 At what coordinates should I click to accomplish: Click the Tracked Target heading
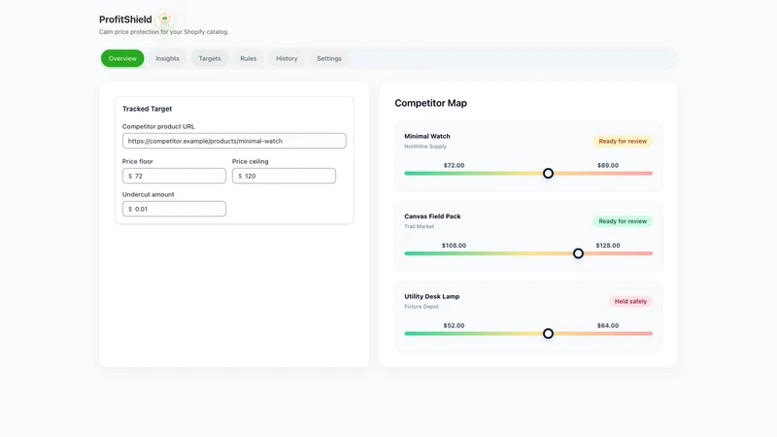[148, 109]
